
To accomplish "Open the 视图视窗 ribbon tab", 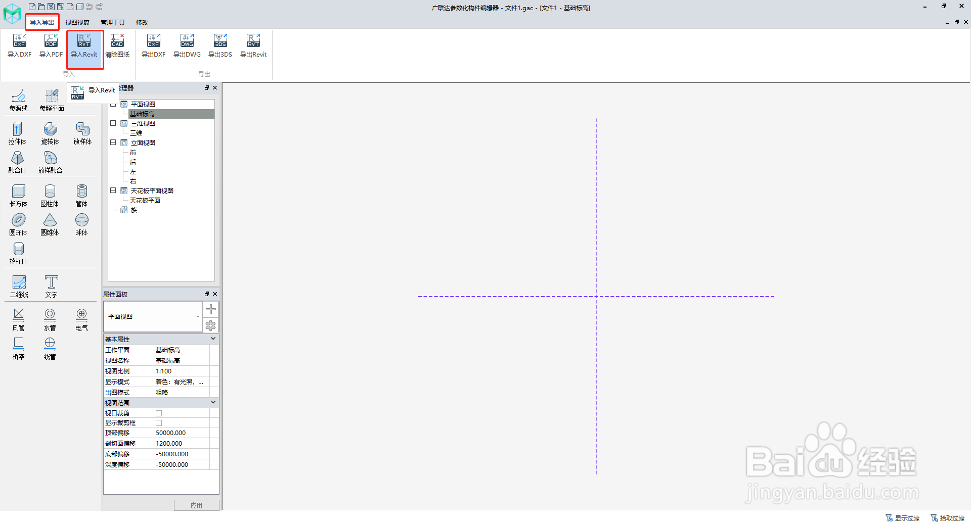I will pyautogui.click(x=77, y=22).
